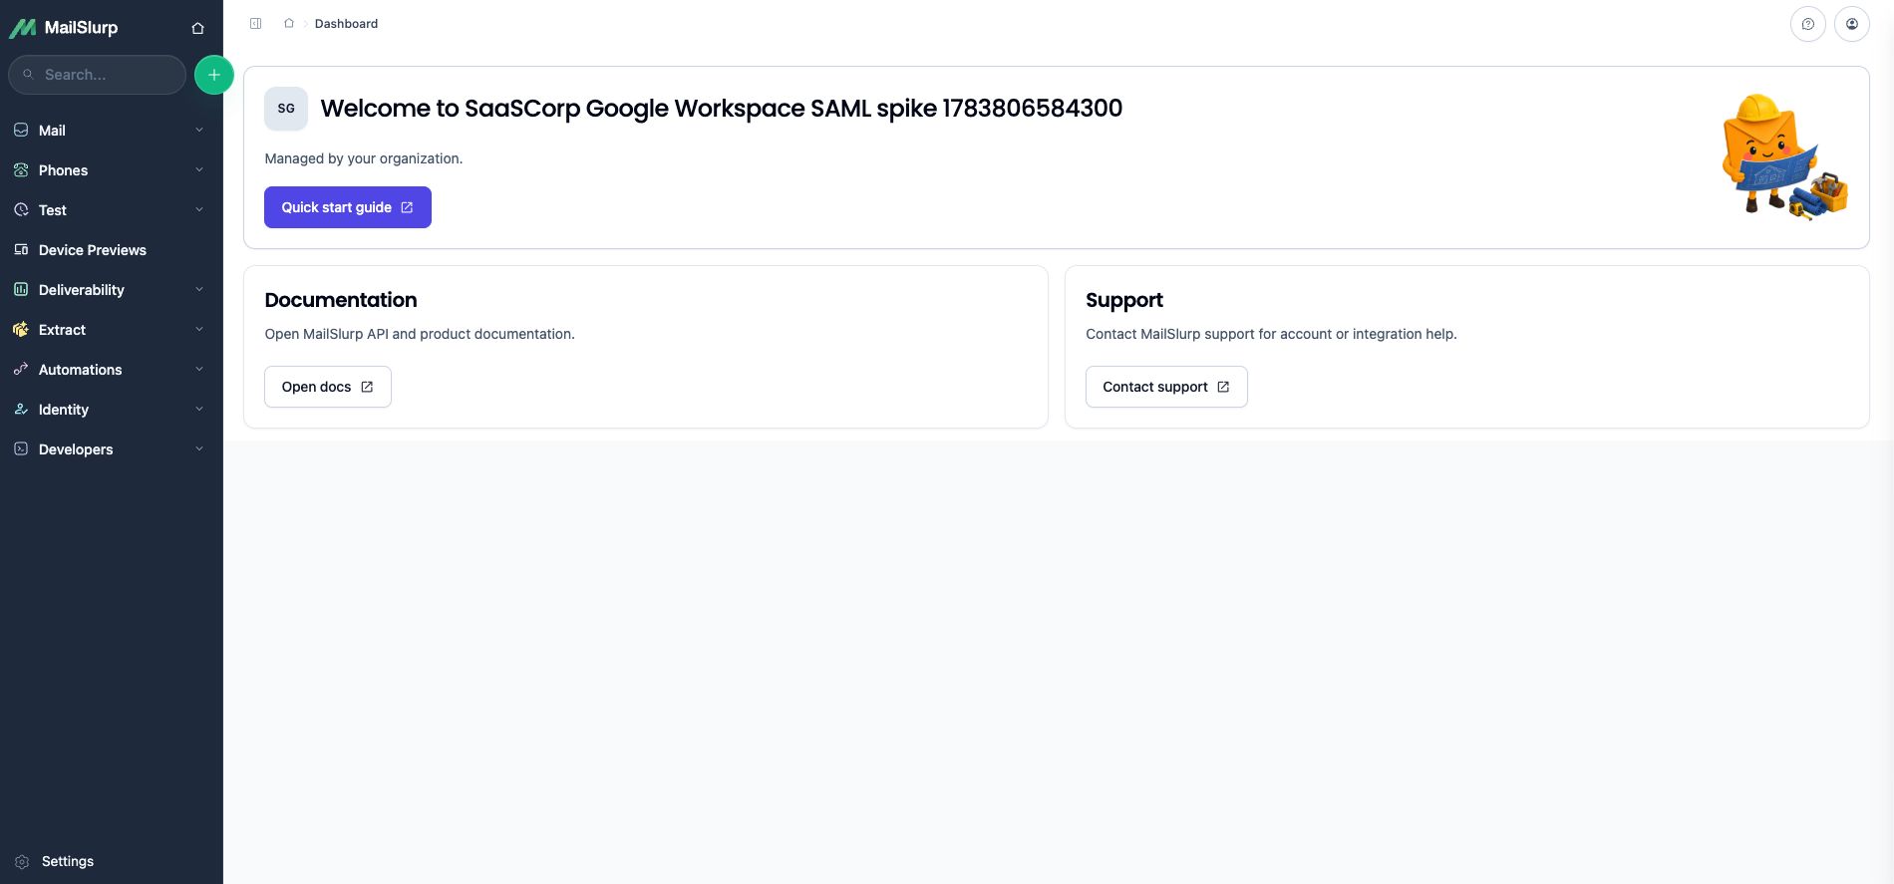Click the Test sidebar icon

pyautogui.click(x=21, y=210)
